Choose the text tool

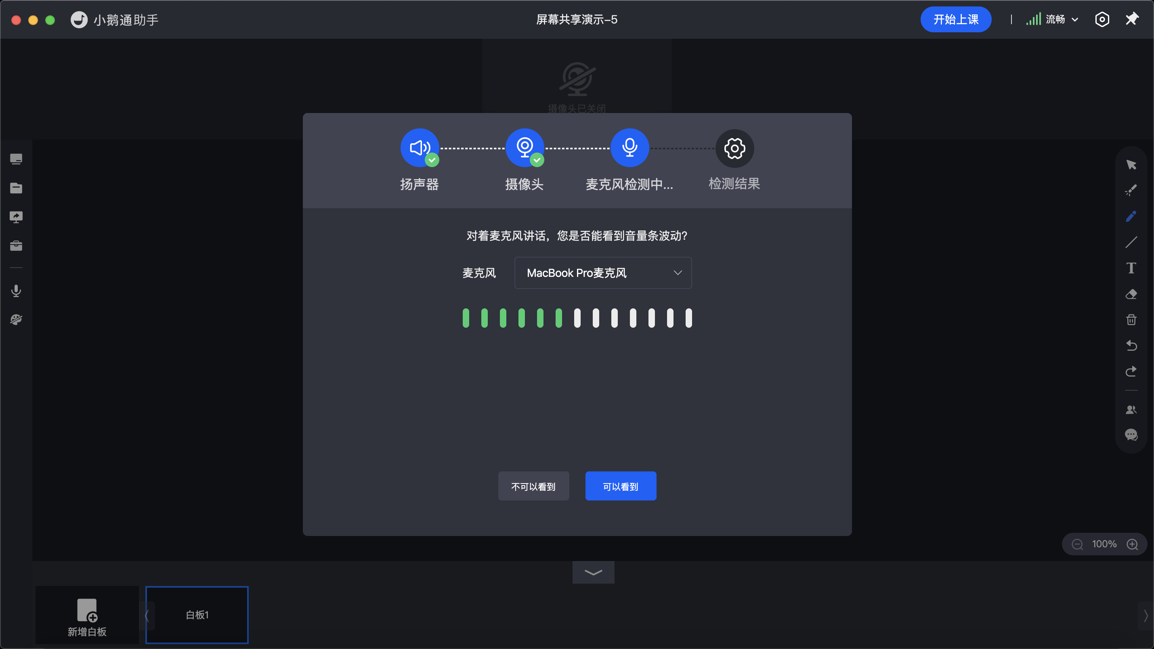pos(1131,268)
